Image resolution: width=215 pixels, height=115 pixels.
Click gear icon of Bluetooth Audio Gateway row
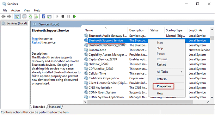(x=86, y=35)
